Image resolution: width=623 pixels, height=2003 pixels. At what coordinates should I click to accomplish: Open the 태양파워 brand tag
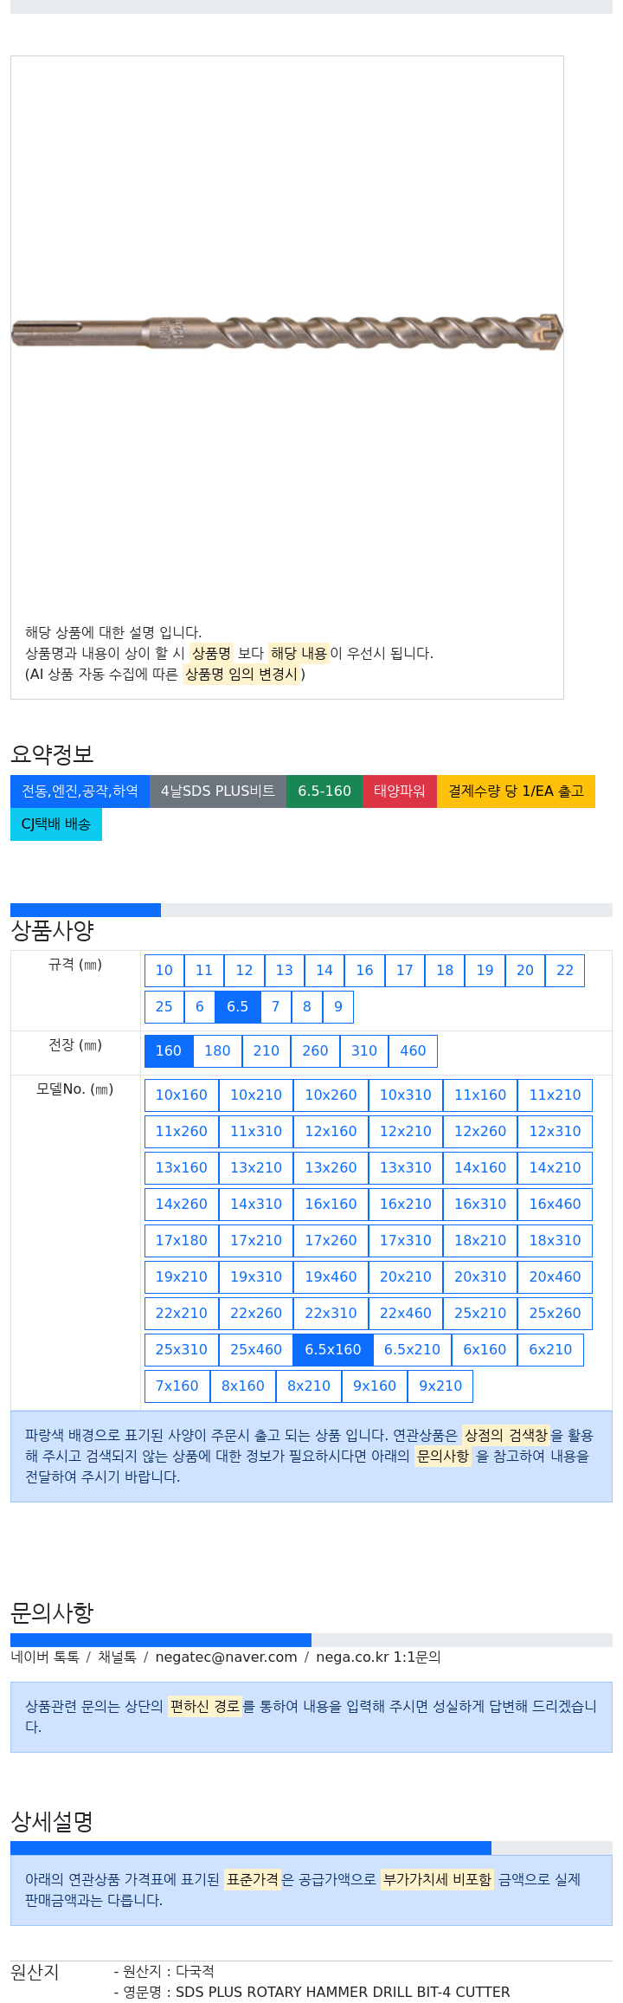point(400,792)
